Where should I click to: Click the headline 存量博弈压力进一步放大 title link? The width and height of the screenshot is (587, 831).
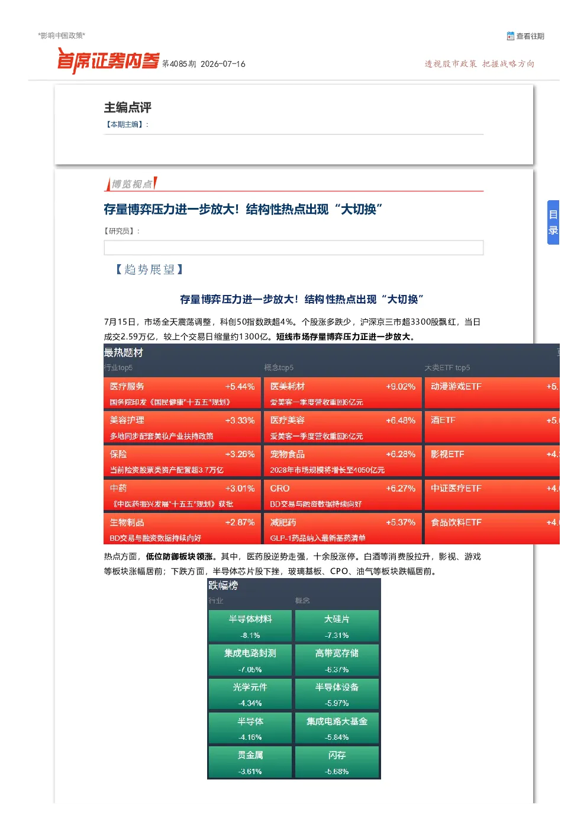tap(243, 209)
